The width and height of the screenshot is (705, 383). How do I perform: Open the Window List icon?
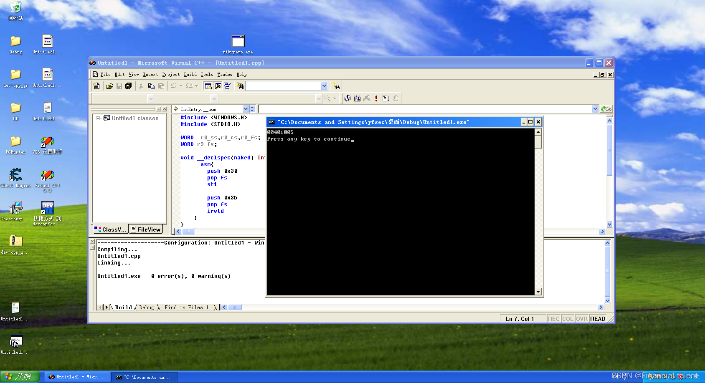pyautogui.click(x=227, y=86)
